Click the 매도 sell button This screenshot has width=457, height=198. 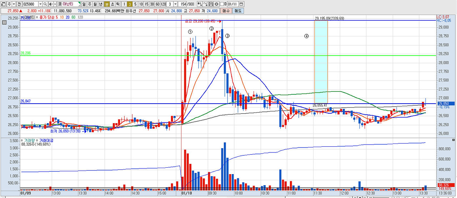[x=238, y=11]
